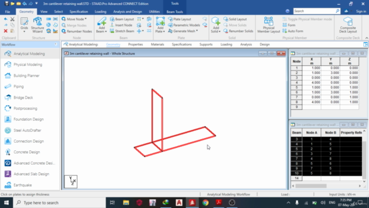Open Composite Deck Layout
This screenshot has width=369, height=208.
[348, 25]
